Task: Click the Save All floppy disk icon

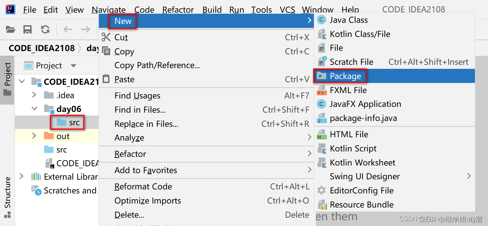Action: [x=28, y=29]
